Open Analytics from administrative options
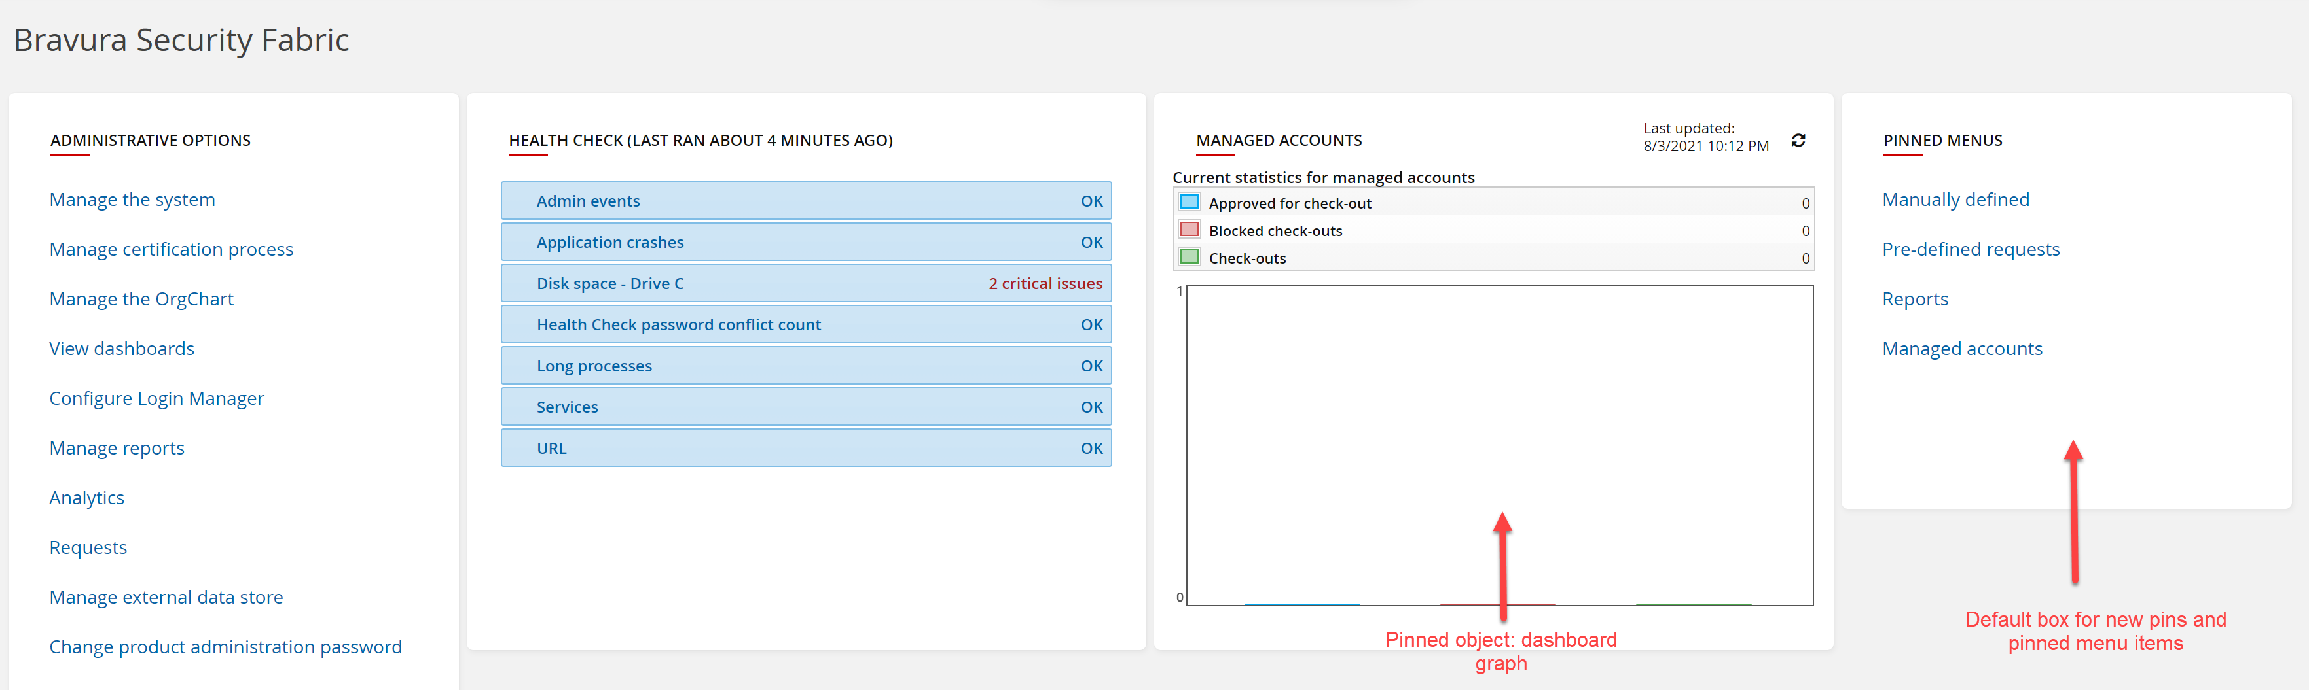Screen dimensions: 2309x690 pos(86,498)
